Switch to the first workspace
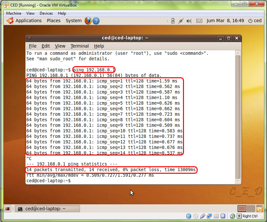267x222 pixels. 242,209
